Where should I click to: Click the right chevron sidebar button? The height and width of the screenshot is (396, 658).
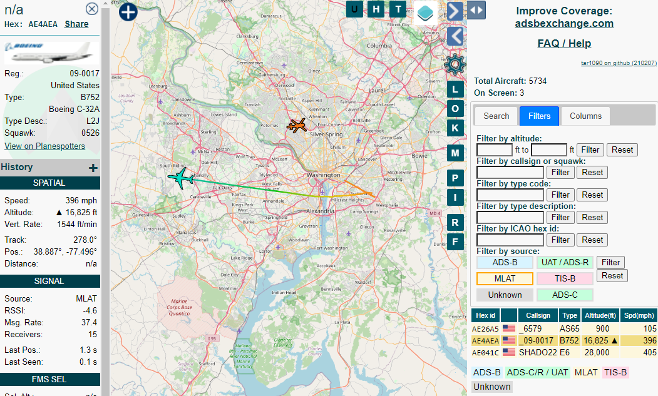click(x=455, y=11)
